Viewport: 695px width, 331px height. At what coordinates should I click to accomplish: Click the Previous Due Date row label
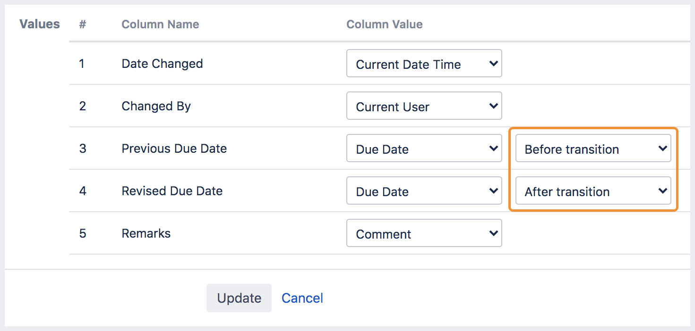174,149
